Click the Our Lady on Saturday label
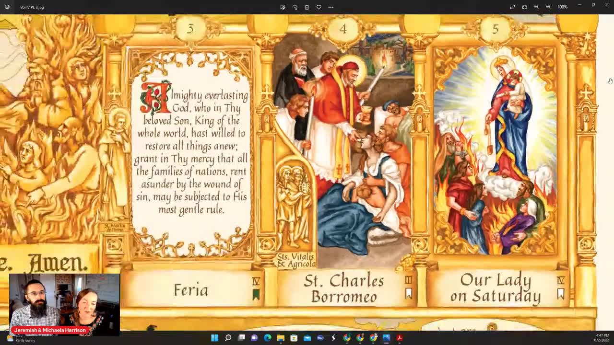The width and height of the screenshot is (614, 345). [x=496, y=287]
